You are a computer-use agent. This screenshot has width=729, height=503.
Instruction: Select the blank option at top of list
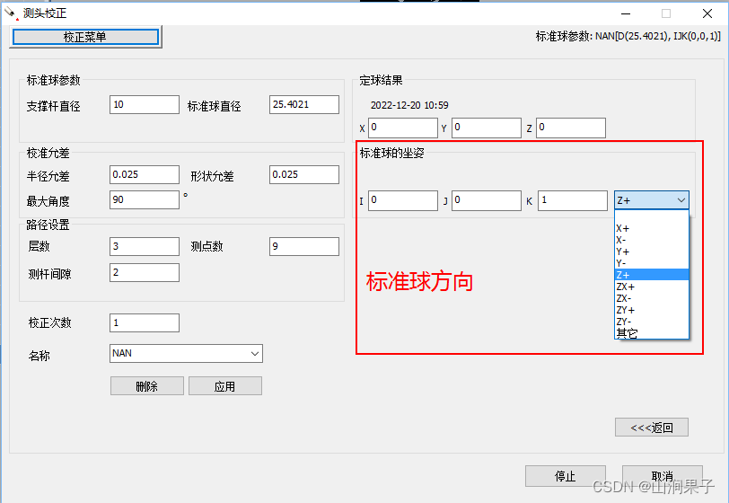tap(652, 216)
